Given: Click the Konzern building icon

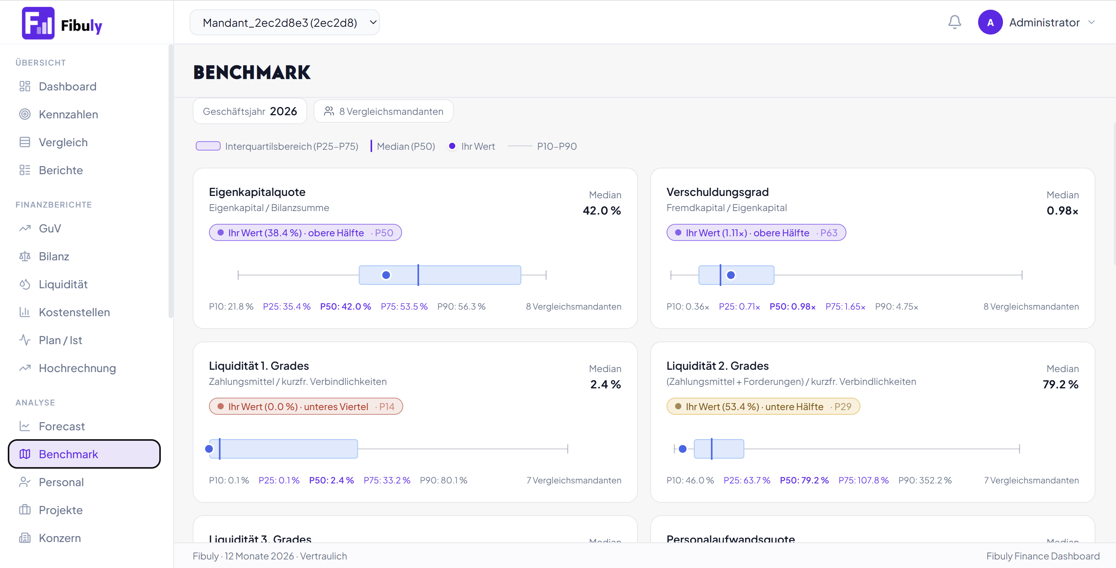Looking at the screenshot, I should (x=25, y=538).
